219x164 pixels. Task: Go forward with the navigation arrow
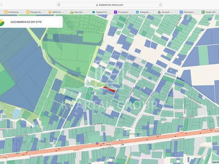(1, 5)
